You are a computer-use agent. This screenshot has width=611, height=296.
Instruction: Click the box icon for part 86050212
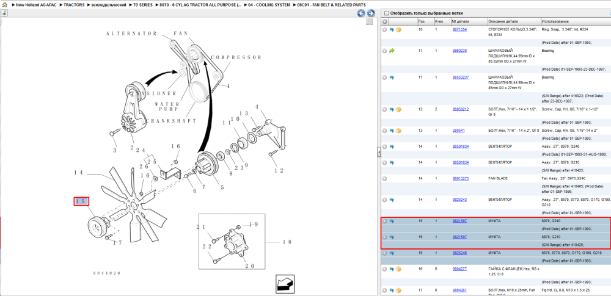[x=398, y=109]
